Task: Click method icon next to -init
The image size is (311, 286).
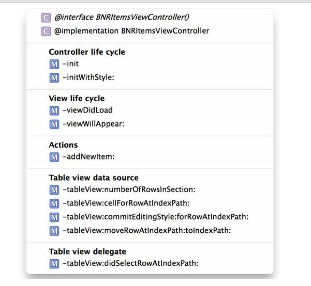Action: coord(54,64)
